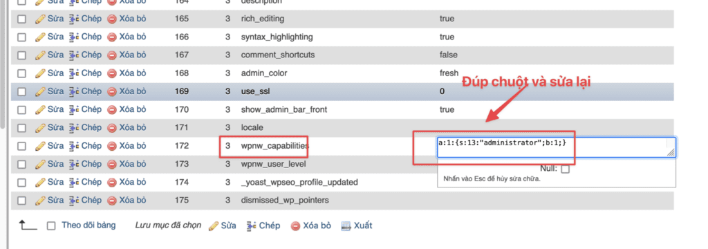Click the Chép copy icon in row 175

73,200
